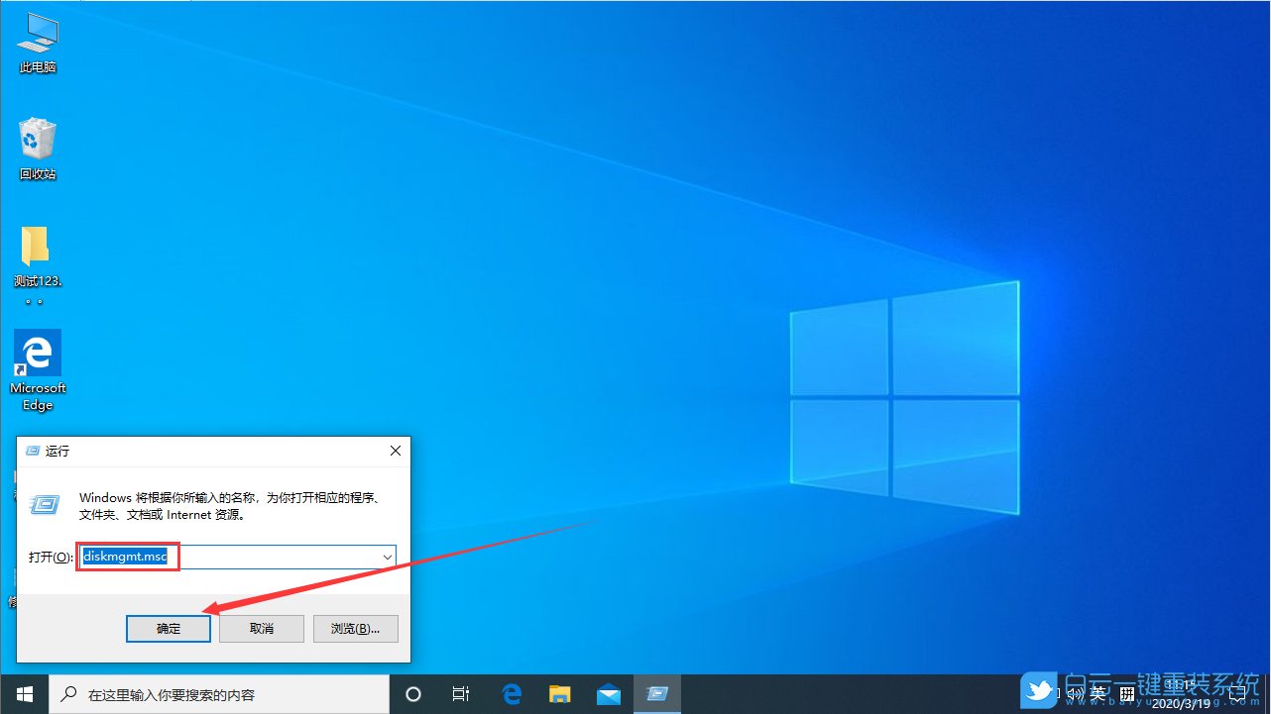This screenshot has height=714, width=1271.
Task: Cancel the Run dialog with 取消
Action: (261, 628)
